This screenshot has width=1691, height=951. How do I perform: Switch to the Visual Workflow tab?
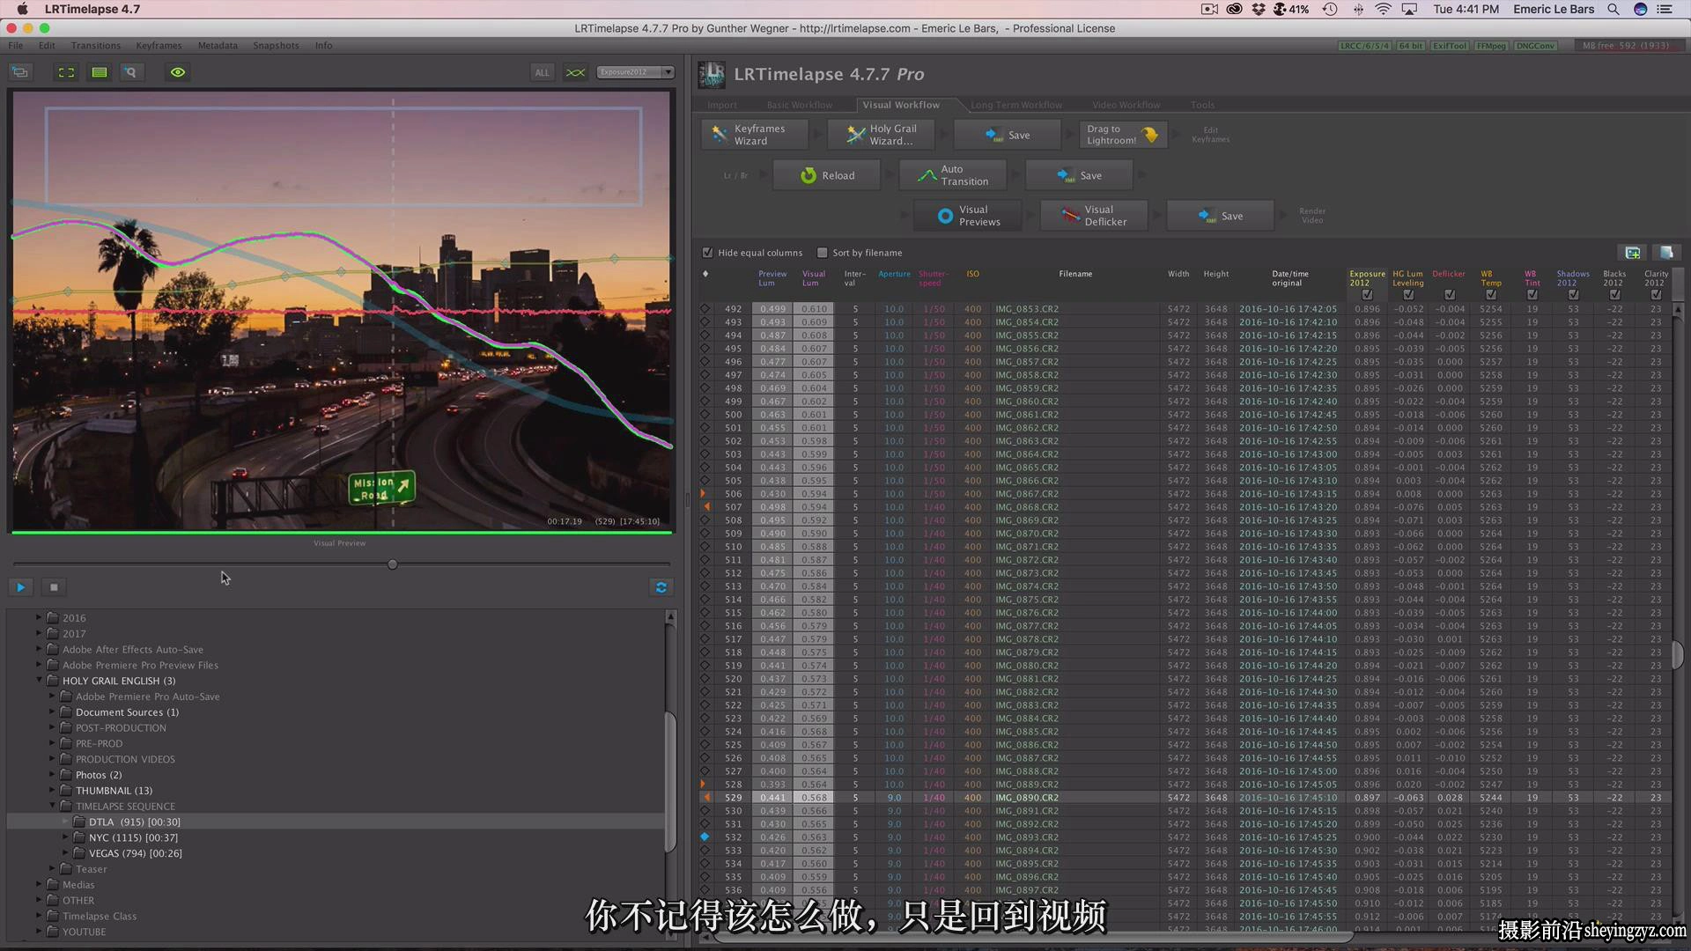[x=901, y=105]
